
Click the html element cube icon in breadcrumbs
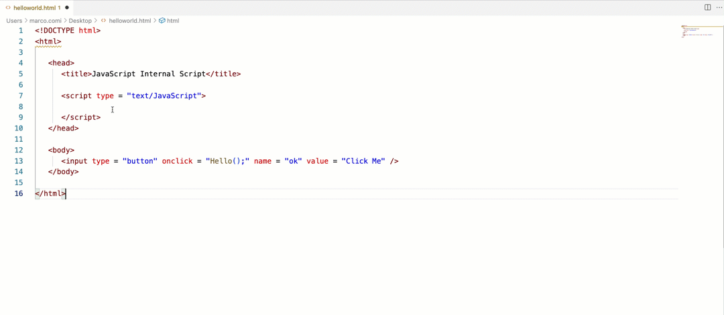point(162,21)
